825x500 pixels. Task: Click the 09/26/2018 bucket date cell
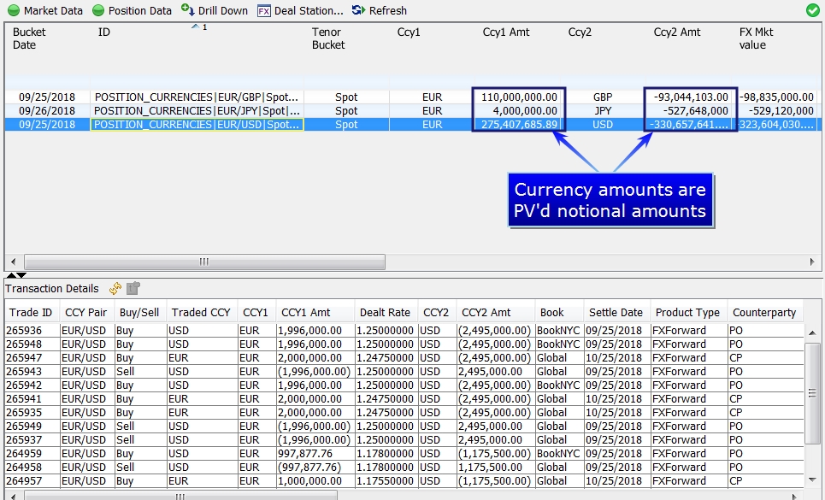point(47,110)
